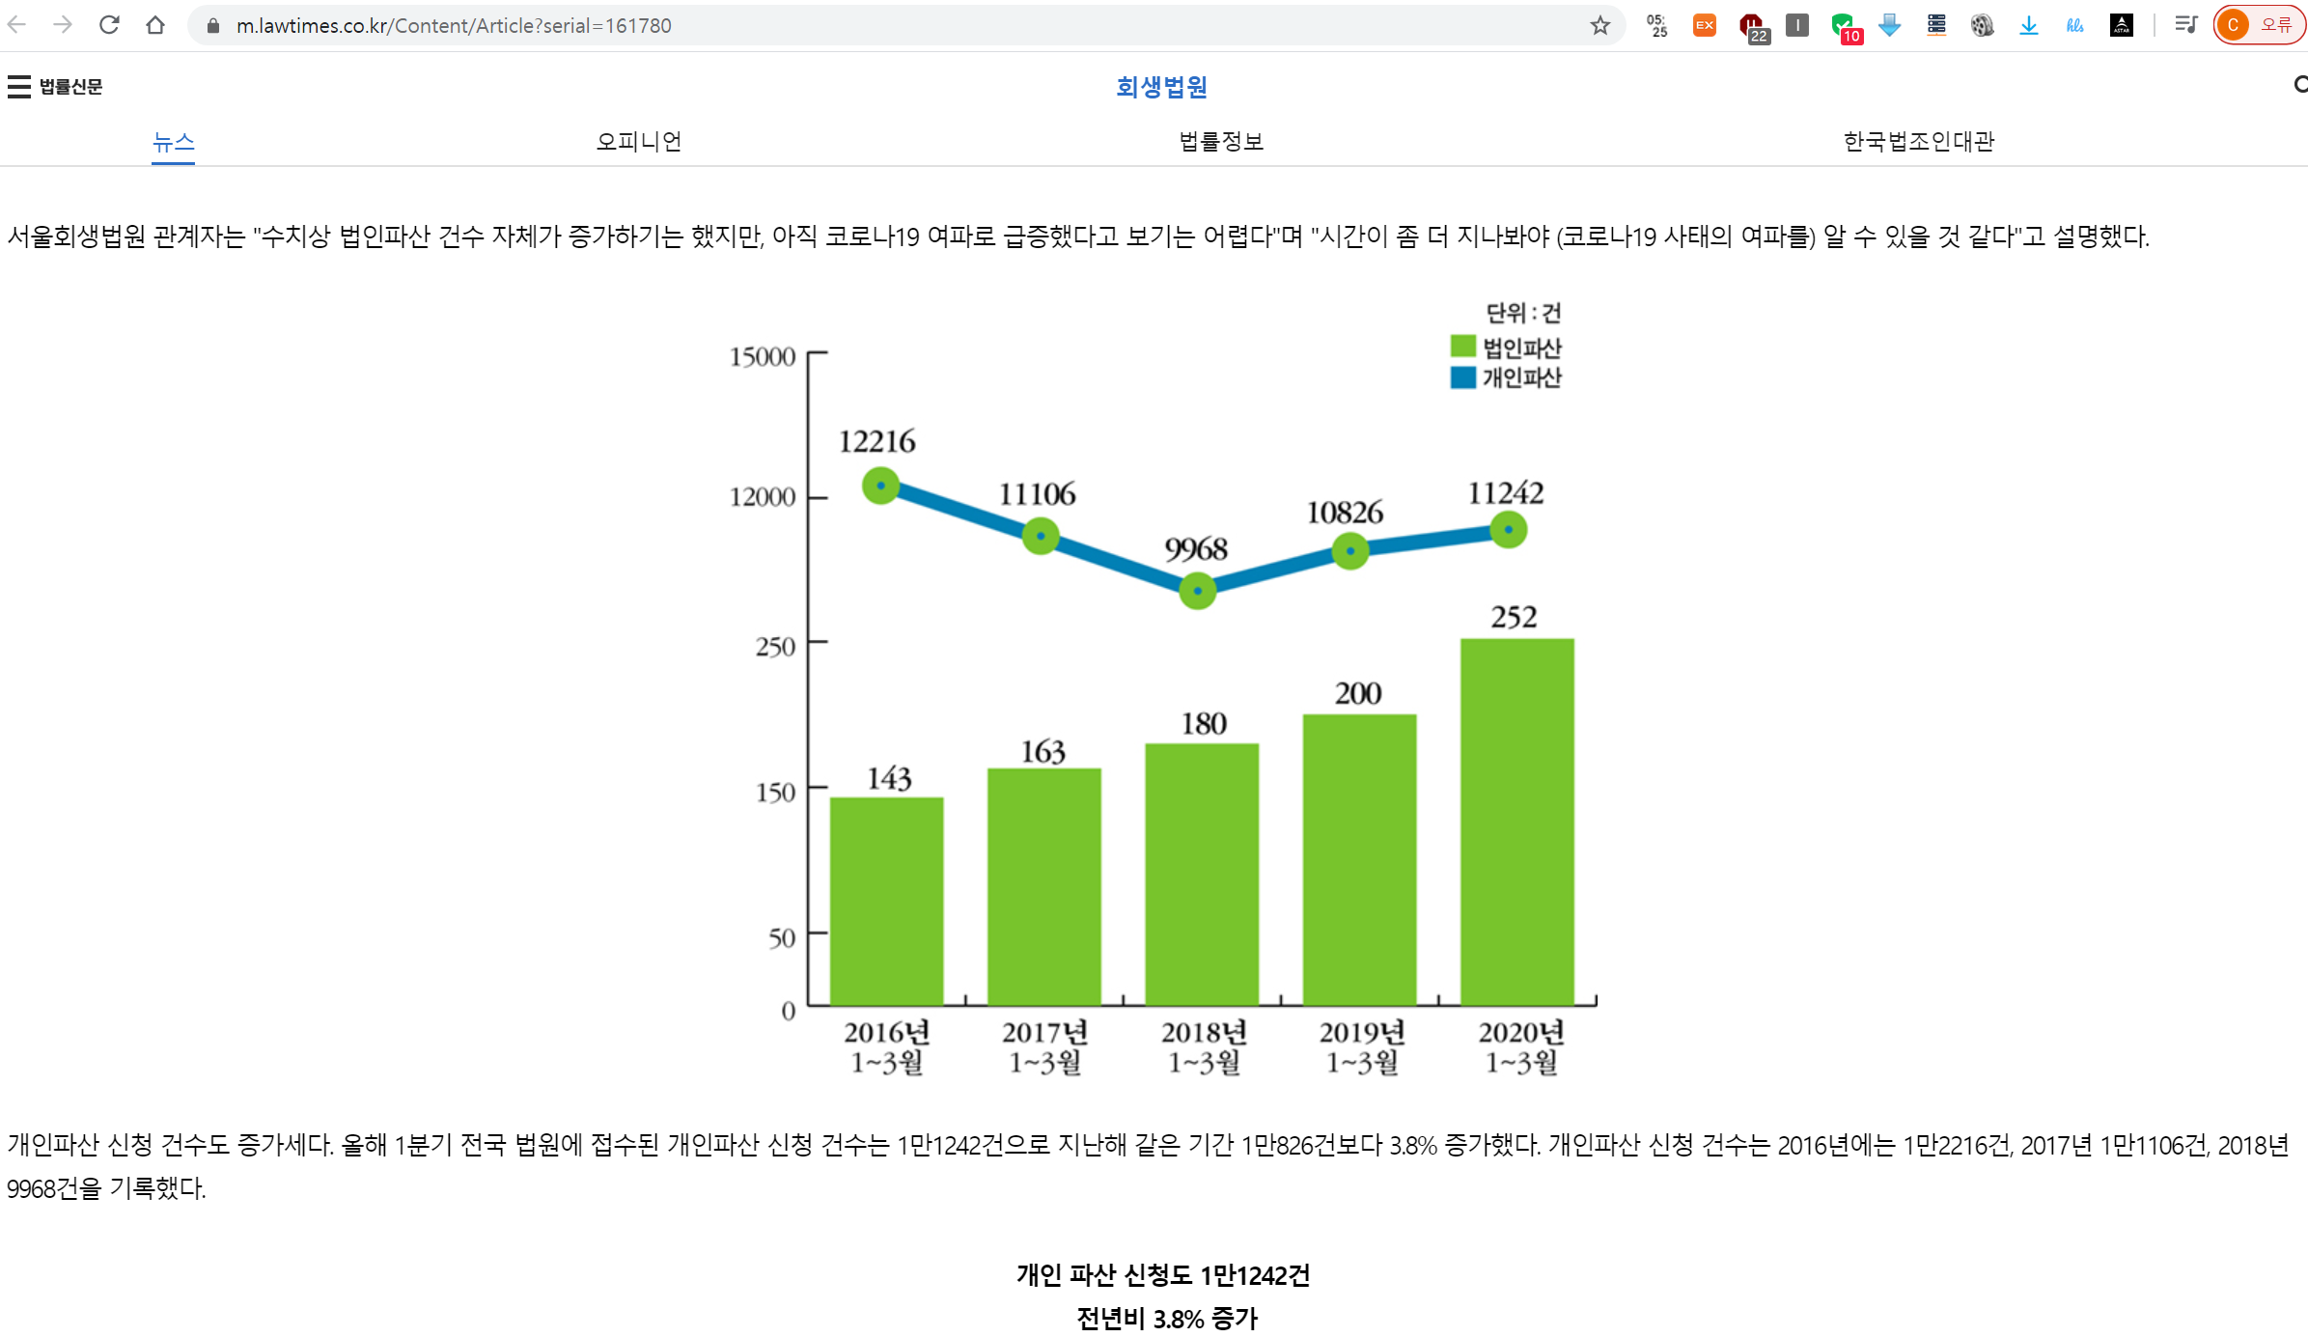Open green shield extension with badge 10
The width and height of the screenshot is (2308, 1337).
tap(1843, 26)
